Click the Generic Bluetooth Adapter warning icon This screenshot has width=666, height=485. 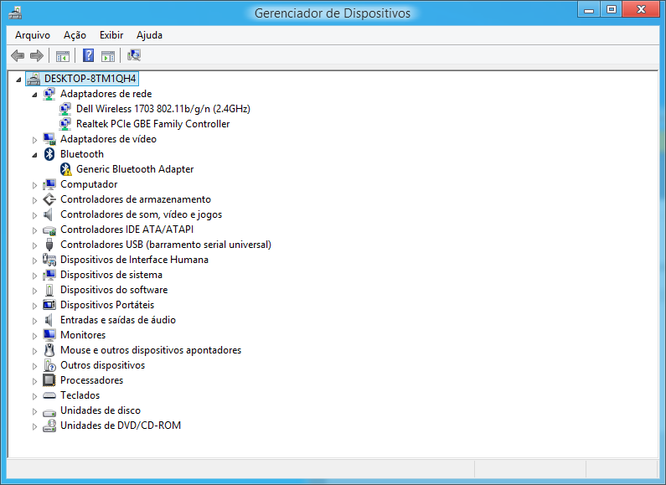point(65,169)
